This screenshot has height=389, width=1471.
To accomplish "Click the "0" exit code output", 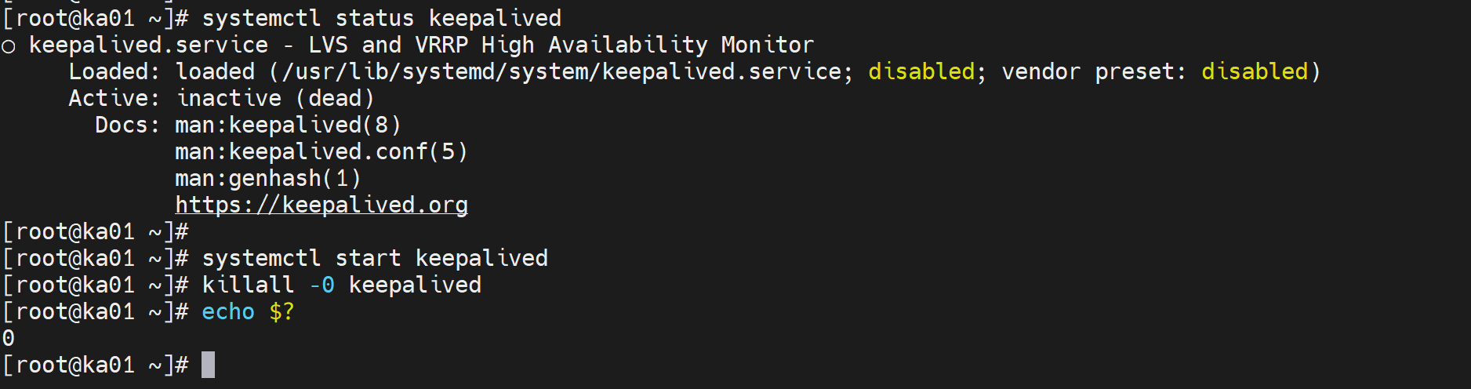I will click(9, 339).
